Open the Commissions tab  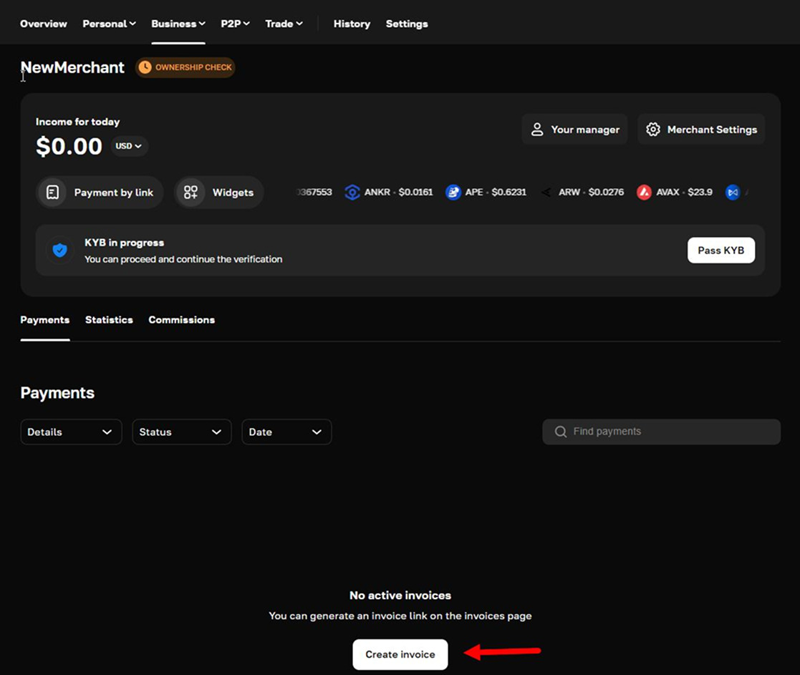[181, 320]
